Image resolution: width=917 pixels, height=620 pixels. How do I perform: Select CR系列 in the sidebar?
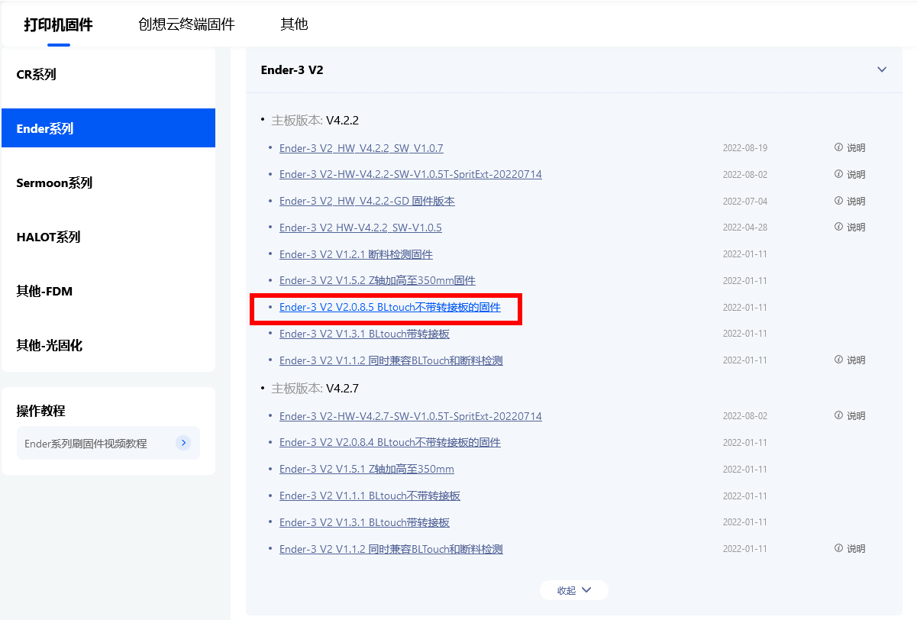108,75
